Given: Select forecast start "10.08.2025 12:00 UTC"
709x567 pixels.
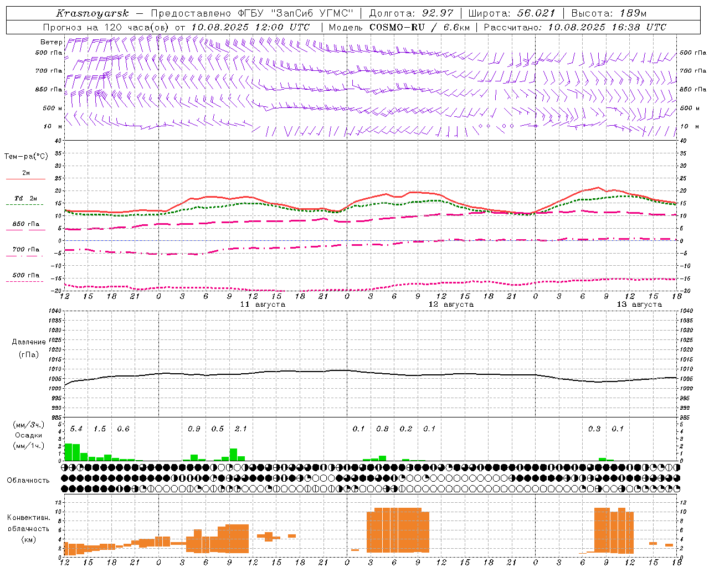Looking at the screenshot, I should pyautogui.click(x=250, y=27).
